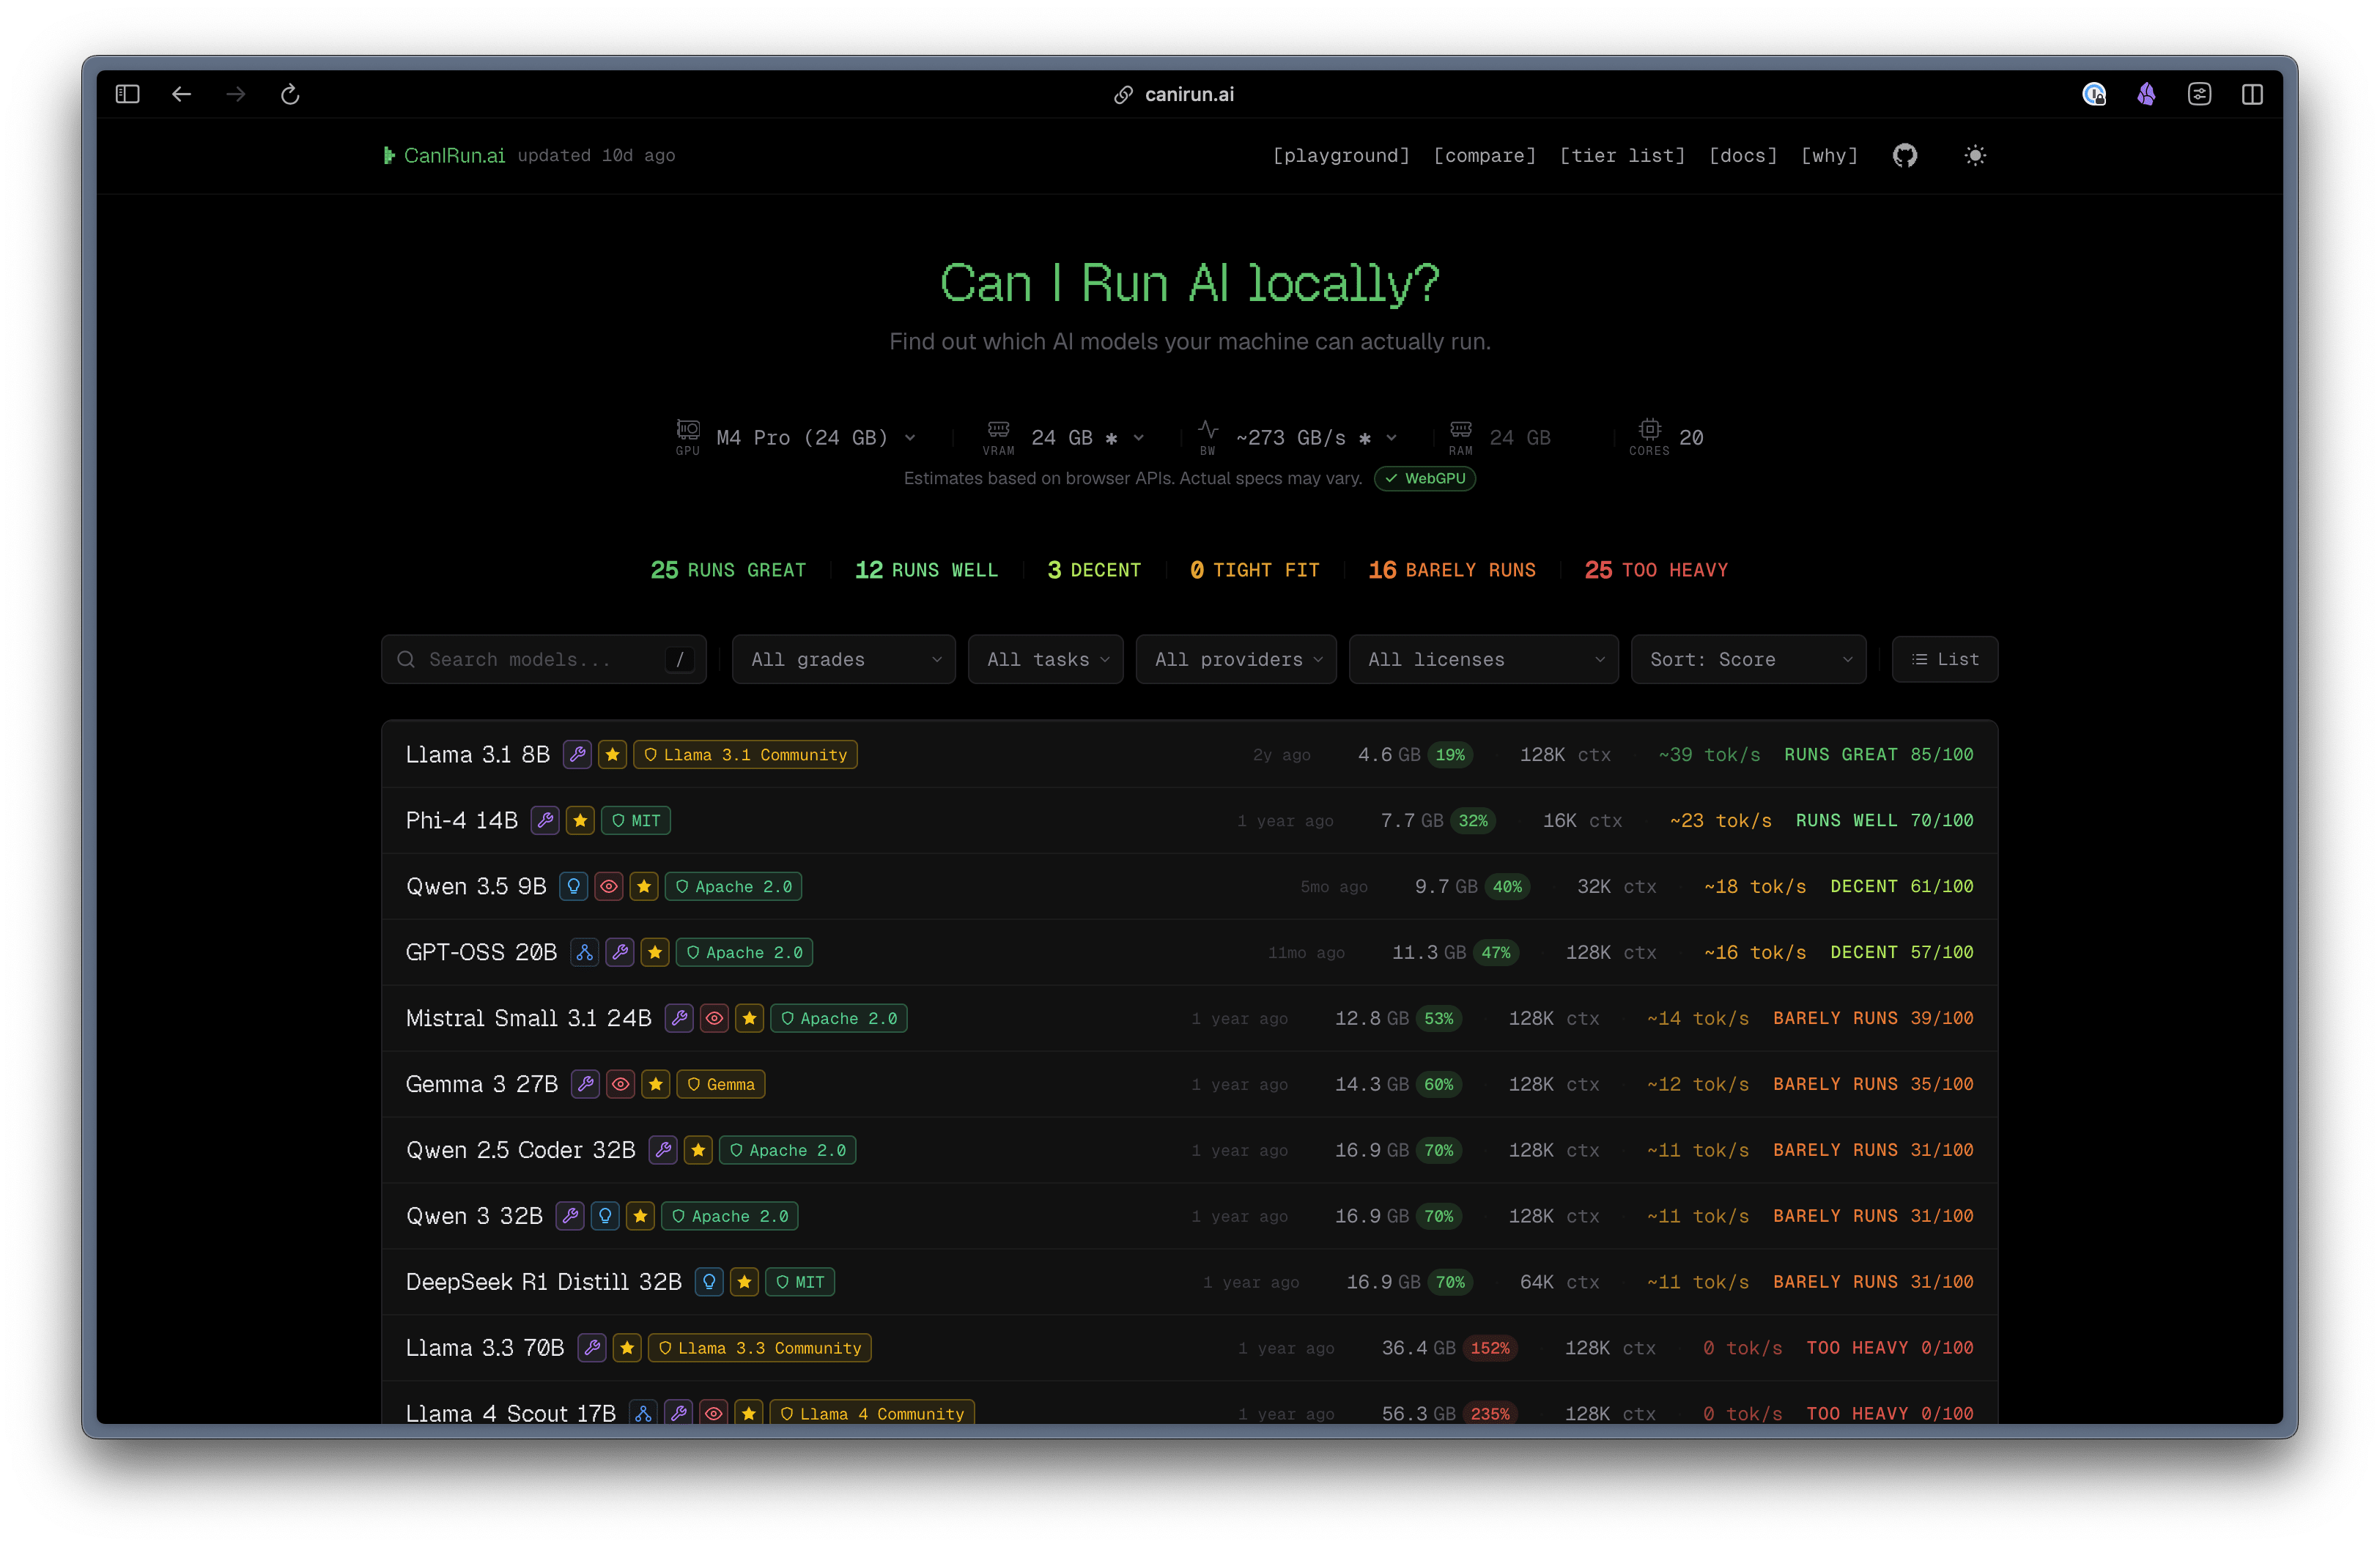Go back using the browser arrow
Screen dimensions: 2380x1547
181,94
